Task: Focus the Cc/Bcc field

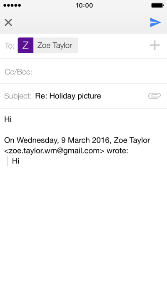Action: [x=83, y=72]
